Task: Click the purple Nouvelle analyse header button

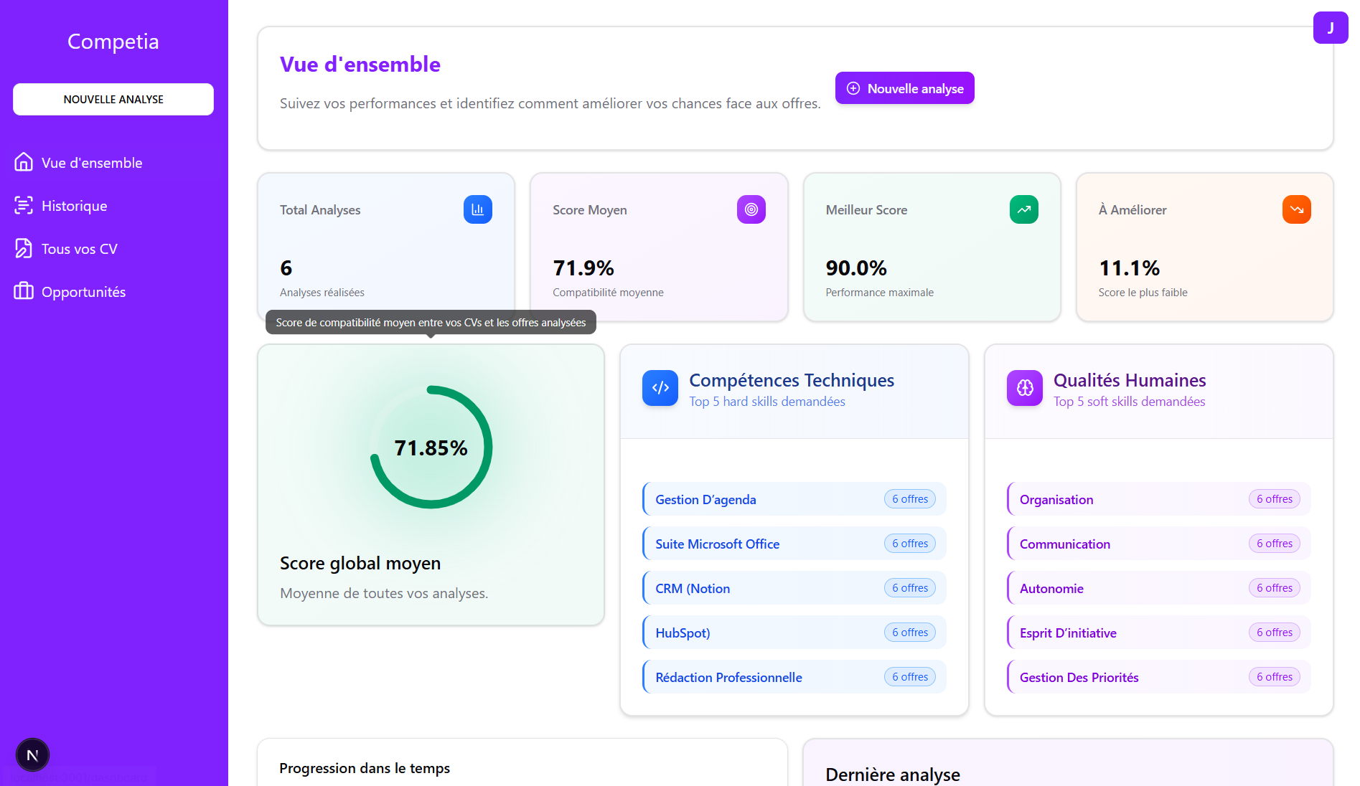Action: point(904,88)
